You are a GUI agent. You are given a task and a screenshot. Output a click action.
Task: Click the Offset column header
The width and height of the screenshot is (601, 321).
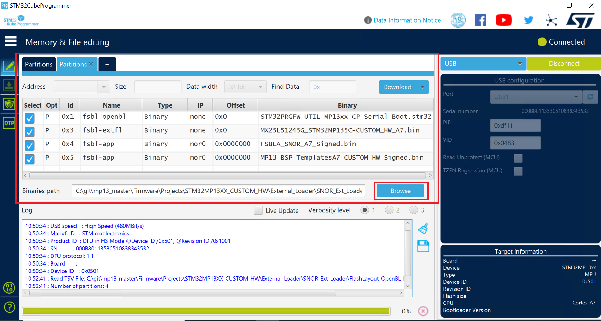[x=236, y=105]
